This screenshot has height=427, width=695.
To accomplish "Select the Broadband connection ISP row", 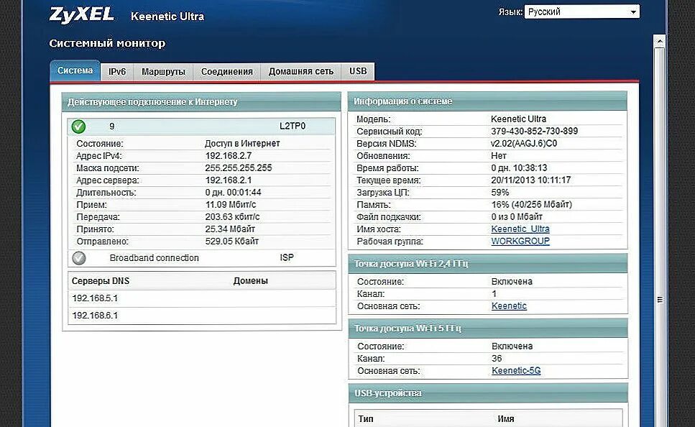I will coord(201,257).
